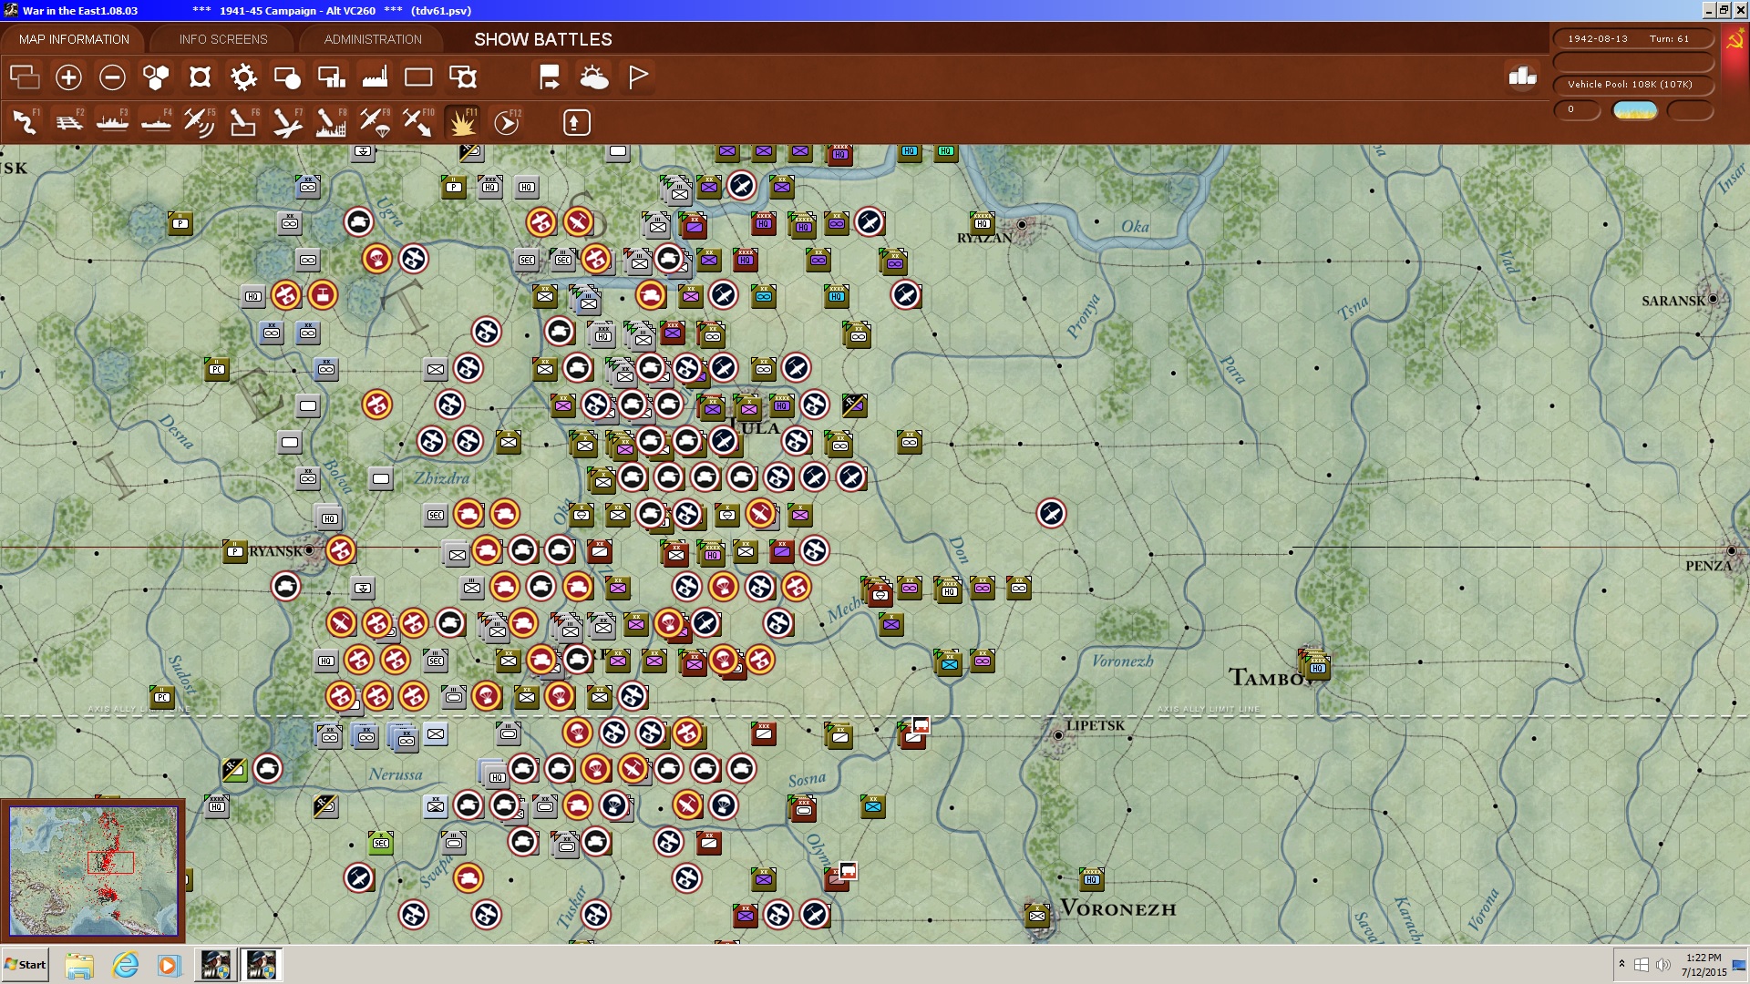The image size is (1750, 984).
Task: Select F10 air transfer mode icon
Action: (418, 122)
